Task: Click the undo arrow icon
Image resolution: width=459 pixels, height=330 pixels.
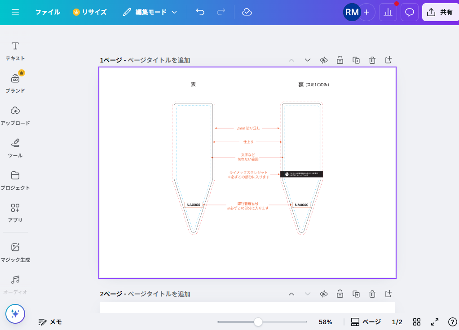Action: click(200, 12)
